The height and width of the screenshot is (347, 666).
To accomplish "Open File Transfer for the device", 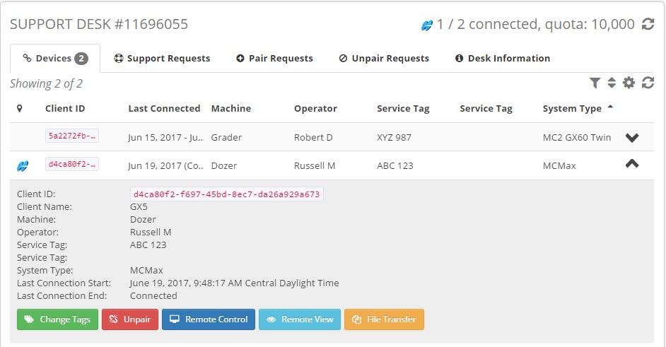I will click(384, 319).
